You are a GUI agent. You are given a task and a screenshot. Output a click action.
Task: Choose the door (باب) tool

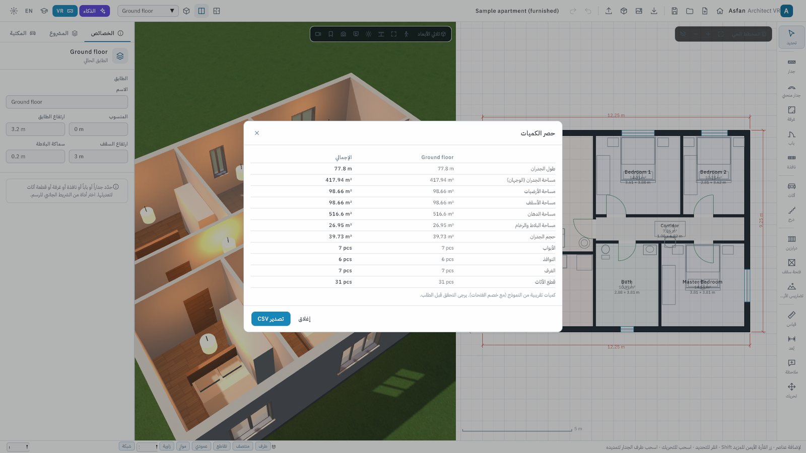point(791,138)
